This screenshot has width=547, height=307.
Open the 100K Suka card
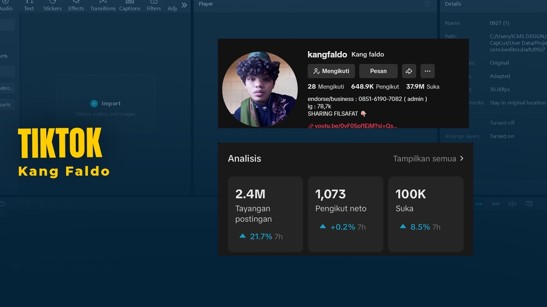click(426, 214)
